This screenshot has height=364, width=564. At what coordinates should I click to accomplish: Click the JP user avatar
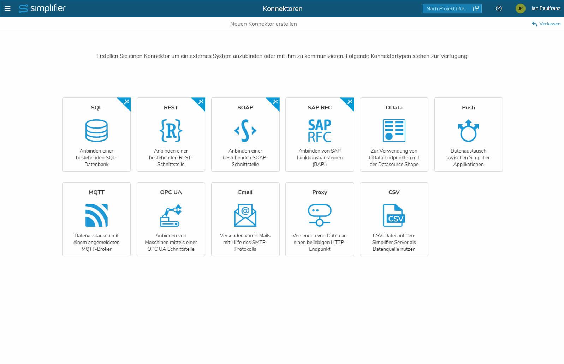pos(520,8)
